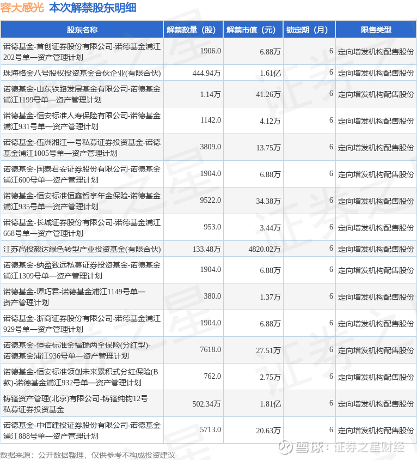Click the quantity value 5713.0
Image resolution: width=417 pixels, height=460 pixels.
[x=210, y=429]
